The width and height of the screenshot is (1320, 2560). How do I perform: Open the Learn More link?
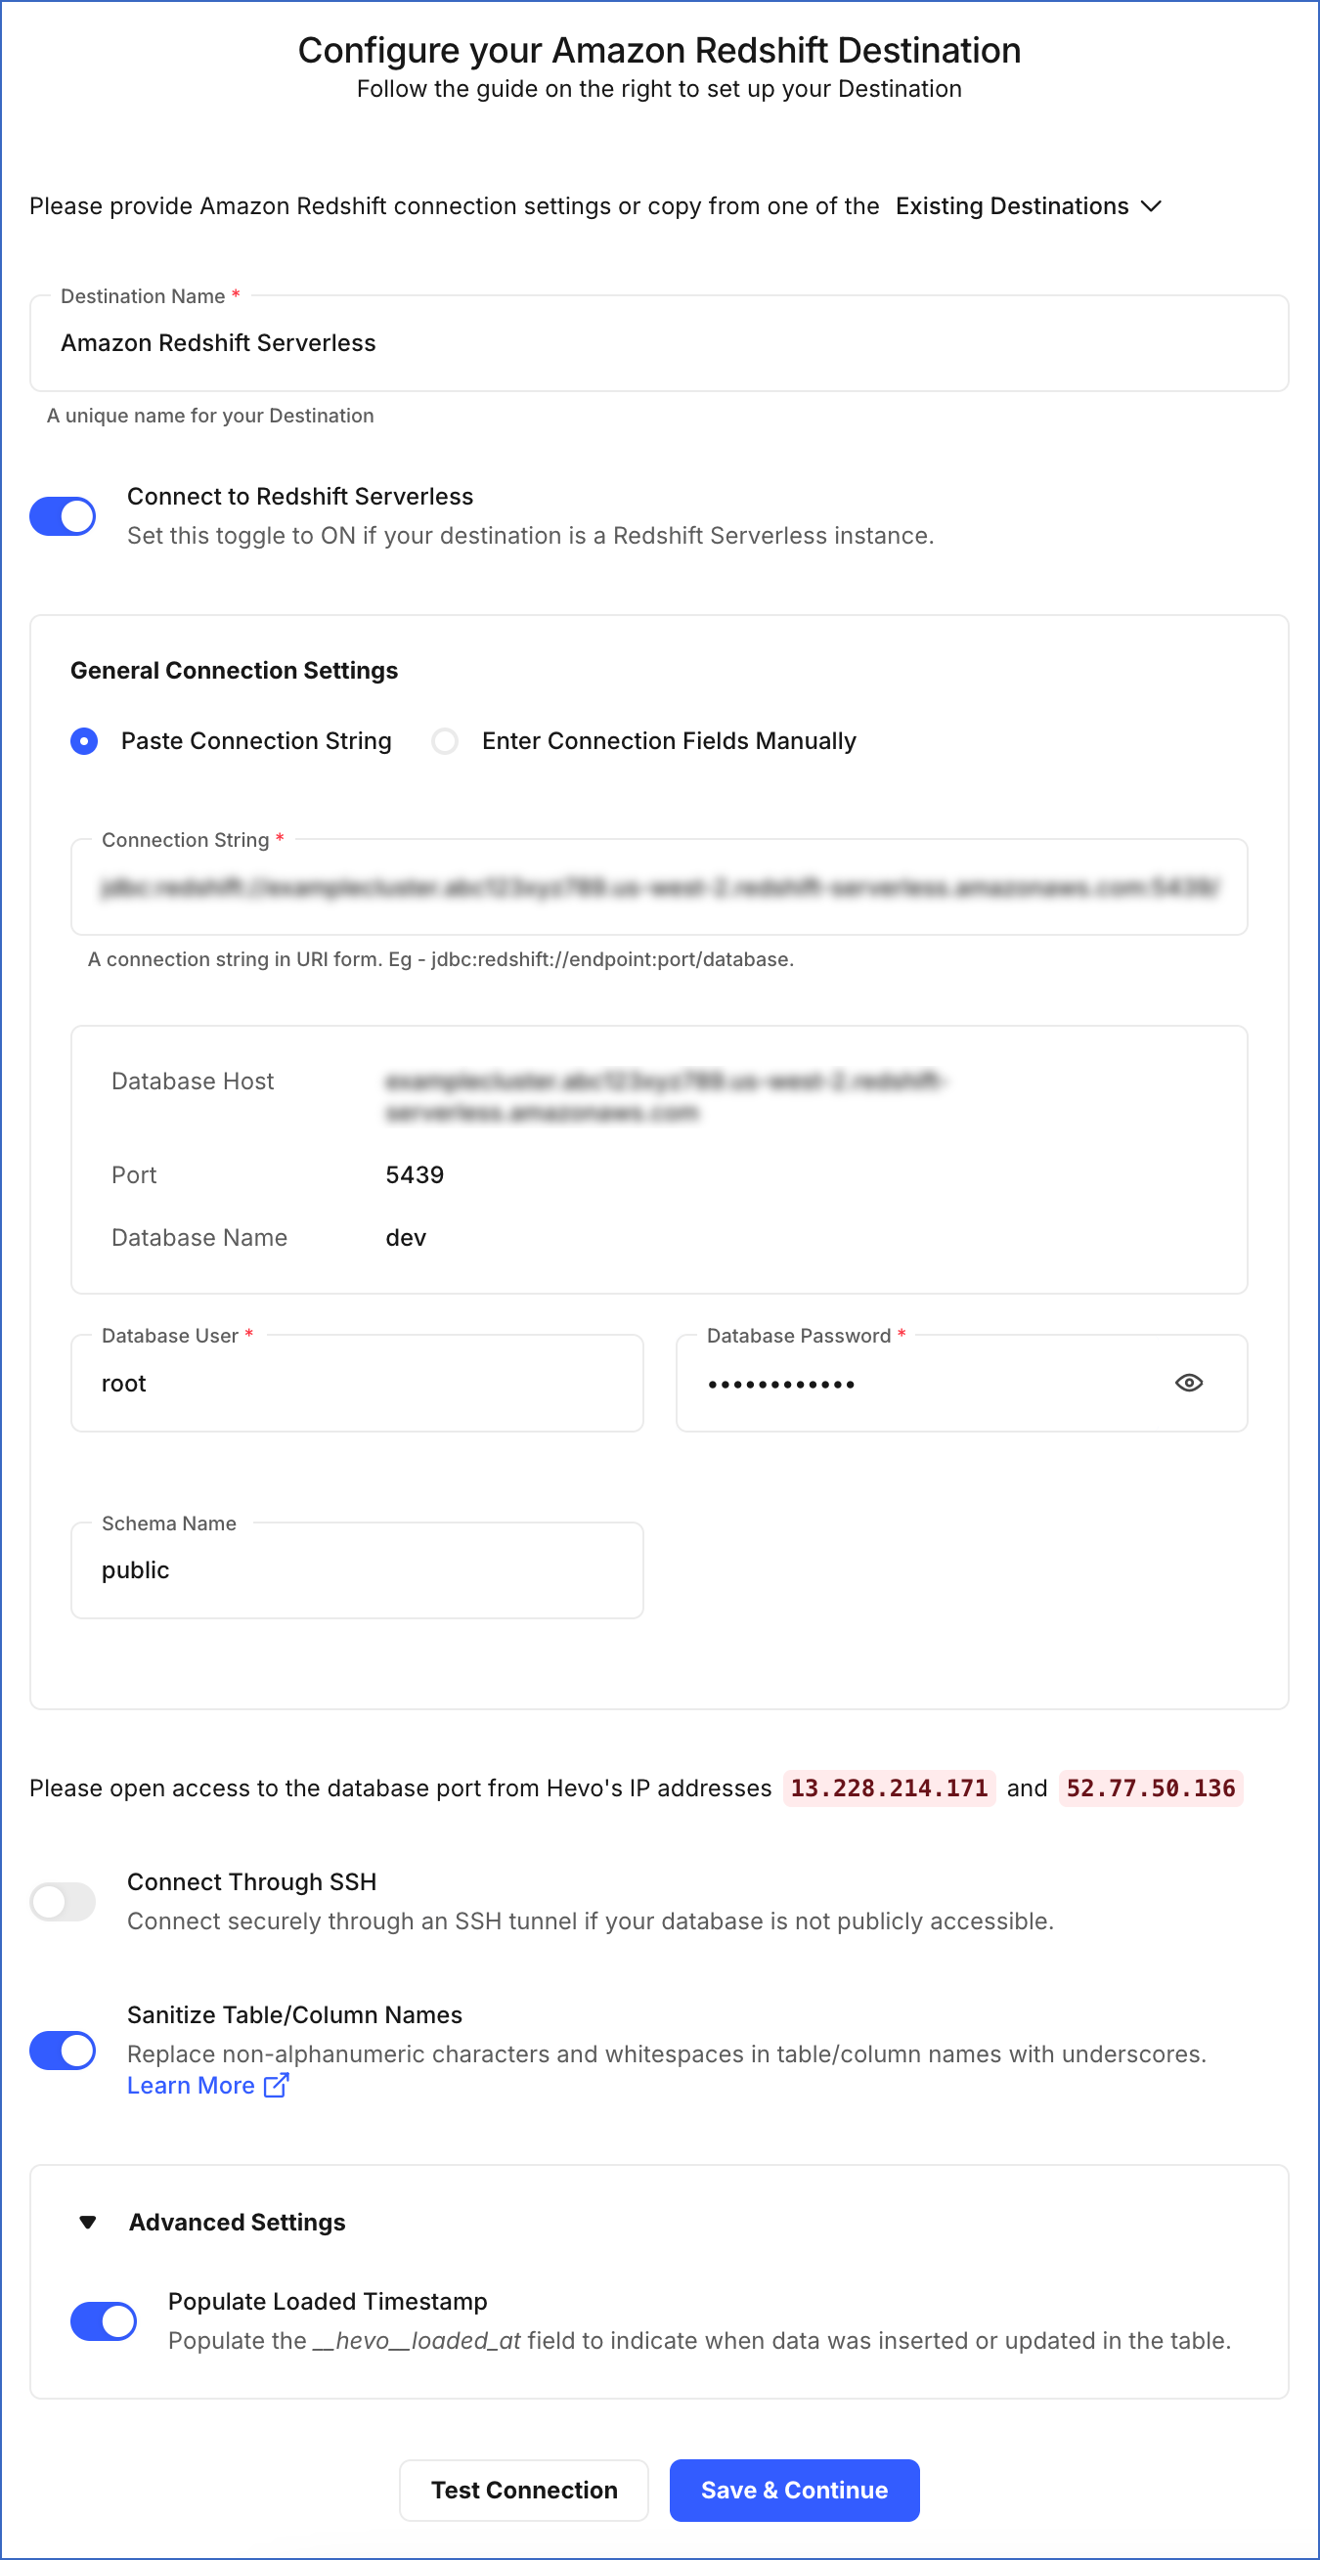pyautogui.click(x=191, y=2085)
